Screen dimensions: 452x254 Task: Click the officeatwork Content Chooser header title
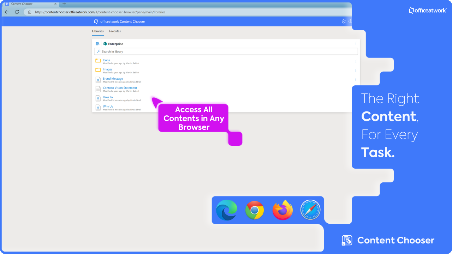pyautogui.click(x=123, y=22)
